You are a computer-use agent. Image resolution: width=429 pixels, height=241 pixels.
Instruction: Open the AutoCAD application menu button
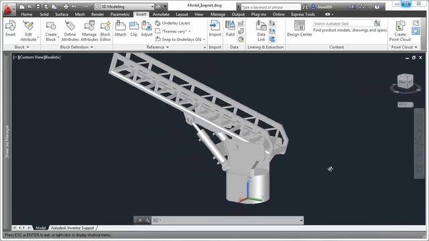click(9, 9)
